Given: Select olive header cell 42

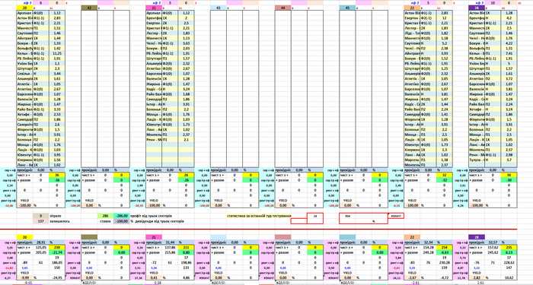Looking at the screenshot, I should [89, 8].
